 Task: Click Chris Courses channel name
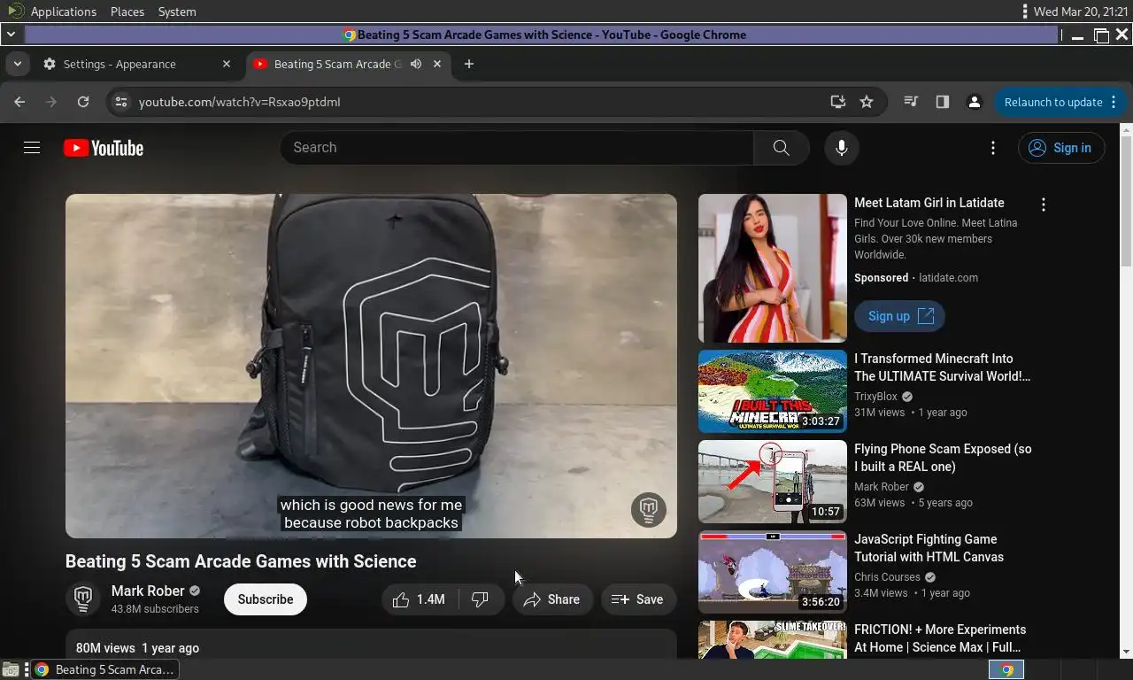[x=887, y=577]
